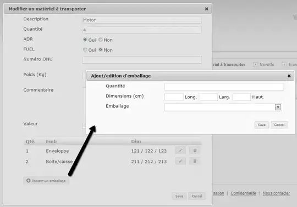Click Save in the emballage dialog
297x207 pixels.
tap(262, 125)
